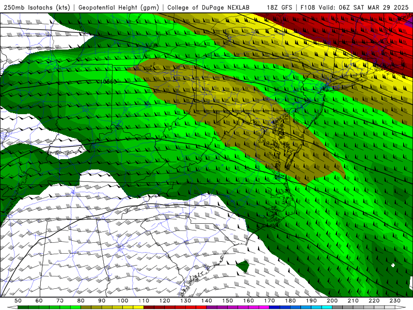
Task: Click the '230' colorbar label
Action: coord(395,301)
